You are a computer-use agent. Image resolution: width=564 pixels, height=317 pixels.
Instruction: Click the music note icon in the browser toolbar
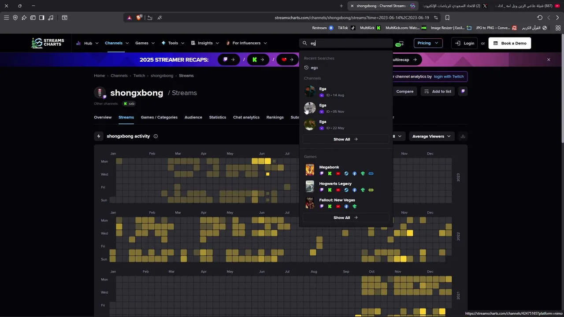coord(51,18)
